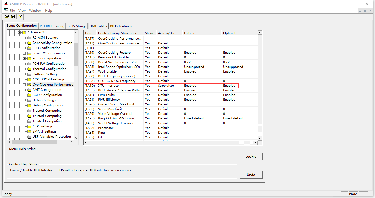Restore the inner unlock.rom document window

(365, 11)
